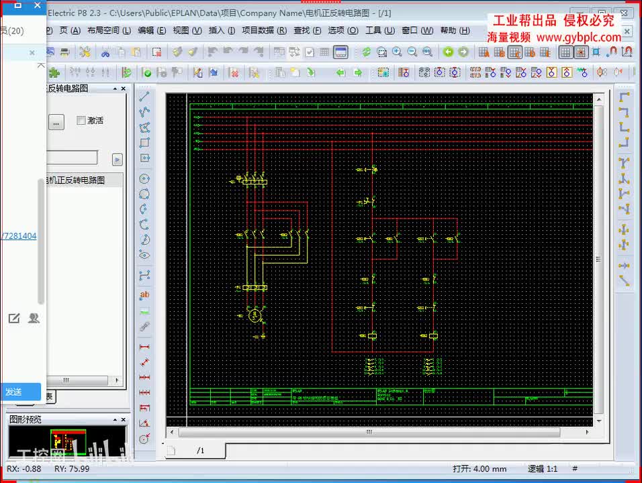Activate zoom window tool
The image size is (642, 483).
point(381,52)
